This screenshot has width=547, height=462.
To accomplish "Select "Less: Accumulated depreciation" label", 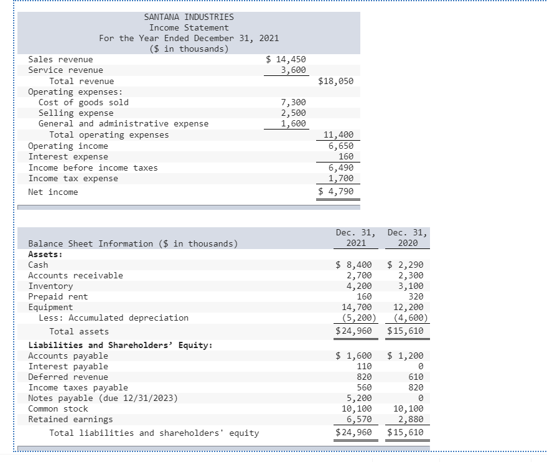I will click(113, 318).
